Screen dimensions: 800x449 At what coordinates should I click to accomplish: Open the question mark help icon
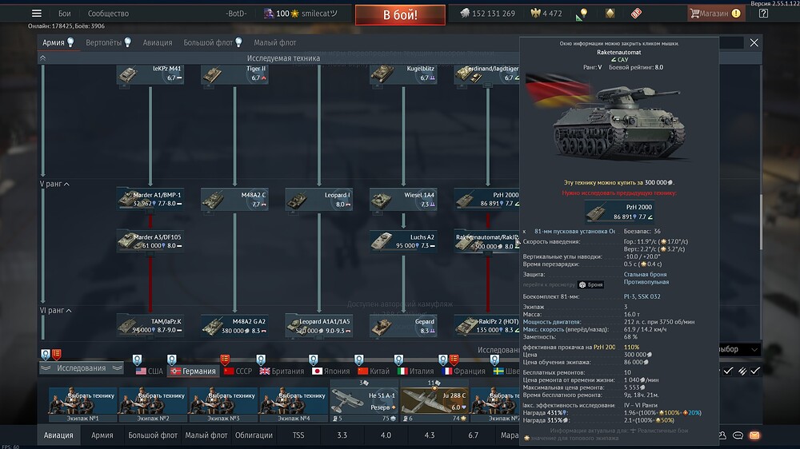point(763,14)
